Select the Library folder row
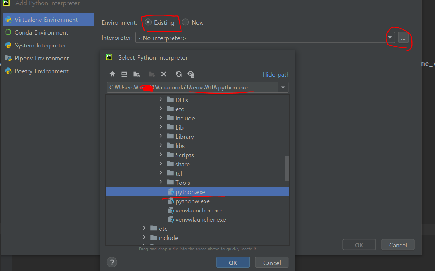 click(197, 137)
